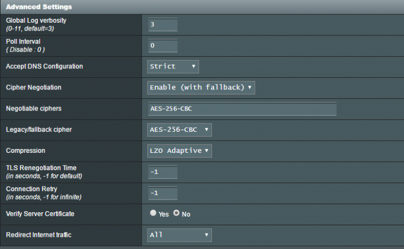
Task: Open the Accept DNS Configuration dropdown
Action: pyautogui.click(x=173, y=67)
